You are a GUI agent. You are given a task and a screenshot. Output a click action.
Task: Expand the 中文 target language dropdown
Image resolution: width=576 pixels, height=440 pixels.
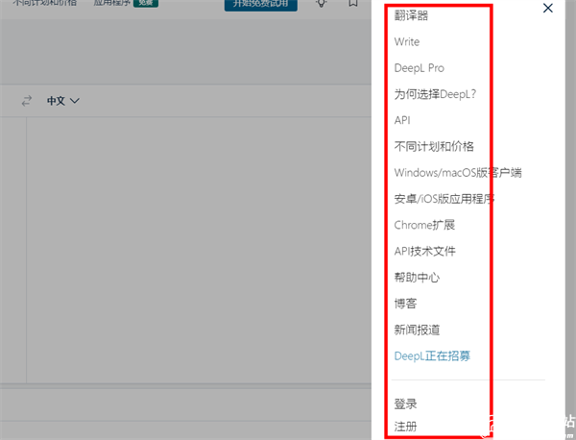pyautogui.click(x=62, y=101)
